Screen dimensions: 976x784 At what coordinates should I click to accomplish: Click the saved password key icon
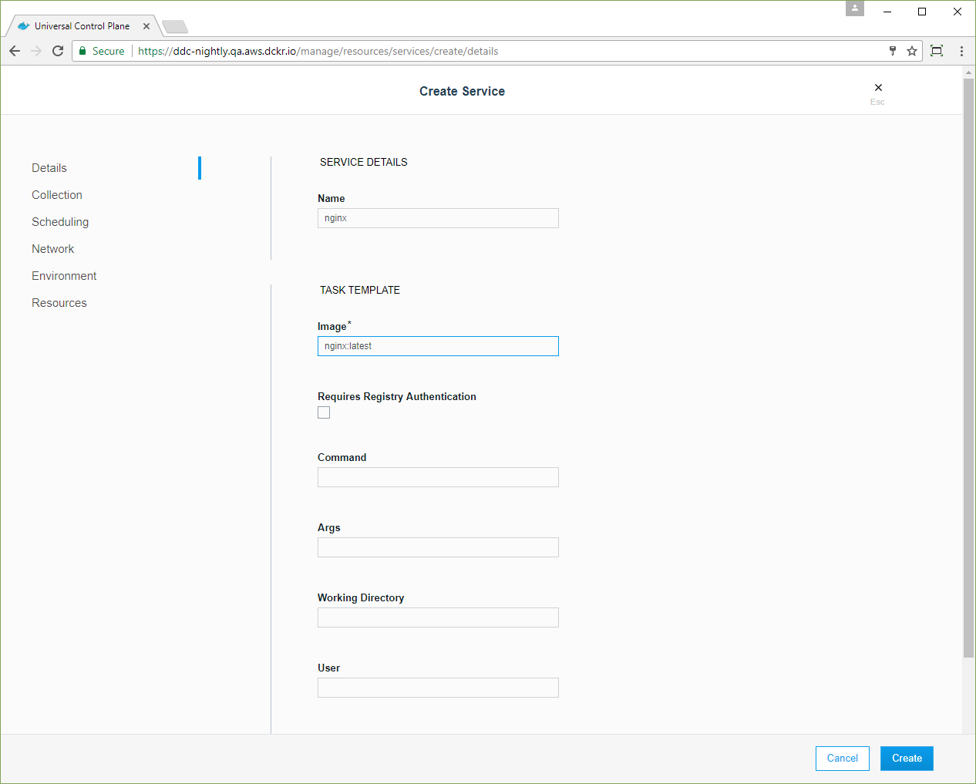893,51
